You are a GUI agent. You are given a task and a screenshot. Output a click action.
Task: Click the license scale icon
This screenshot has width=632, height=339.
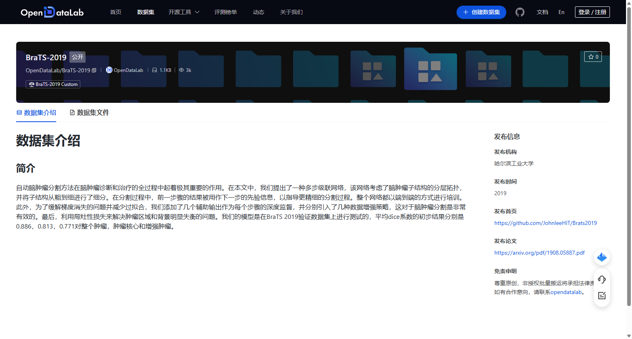pyautogui.click(x=32, y=84)
